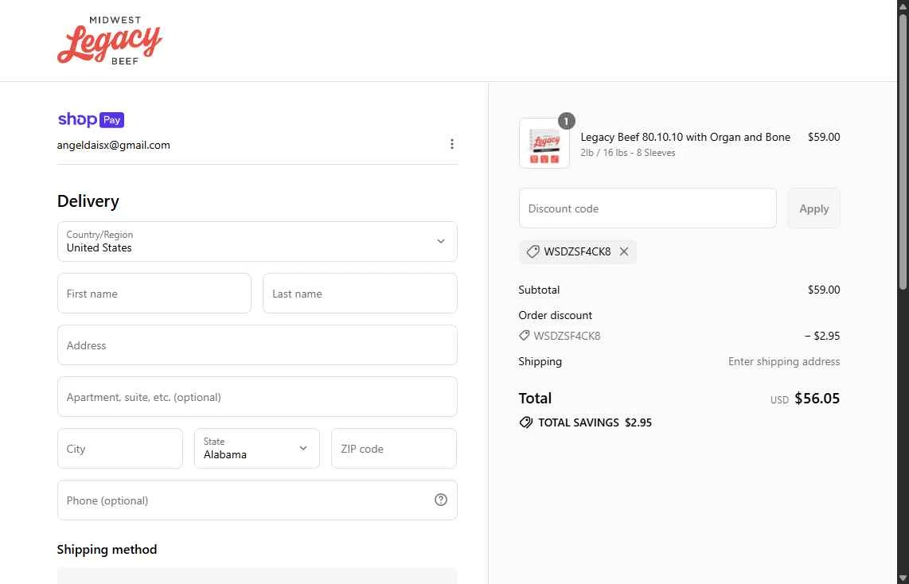The height and width of the screenshot is (584, 909).
Task: Remove discount code WSDZSF4CK8 with the X
Action: click(624, 251)
